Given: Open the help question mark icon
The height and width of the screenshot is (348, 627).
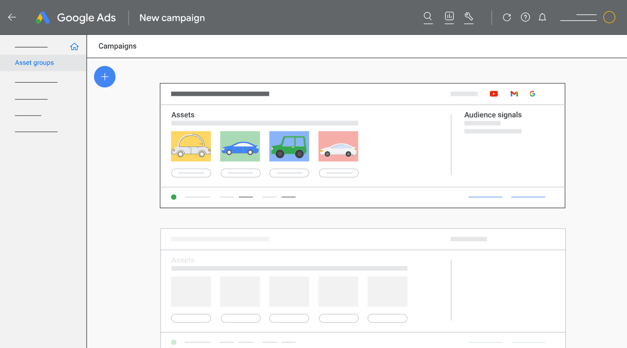Looking at the screenshot, I should tap(525, 17).
